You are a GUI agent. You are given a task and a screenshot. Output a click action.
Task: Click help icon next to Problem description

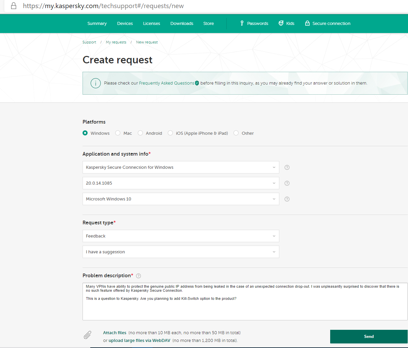[138, 276]
